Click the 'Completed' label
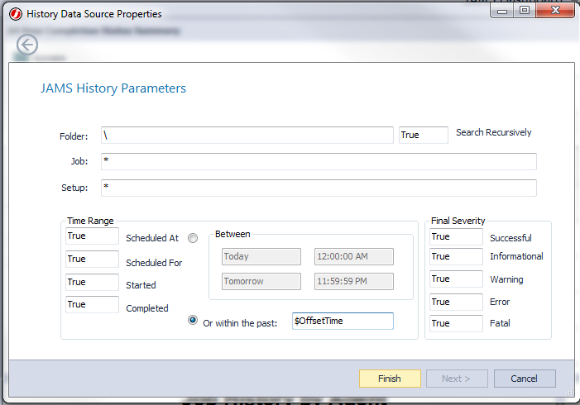The height and width of the screenshot is (405, 580). [x=147, y=308]
